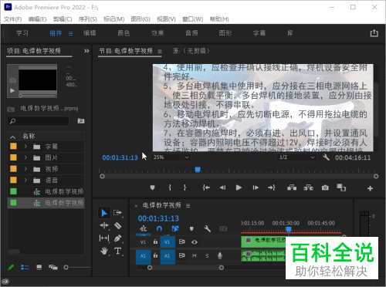This screenshot has width=386, height=287.
Task: Click the Mark In button
Action: pyautogui.click(x=170, y=187)
